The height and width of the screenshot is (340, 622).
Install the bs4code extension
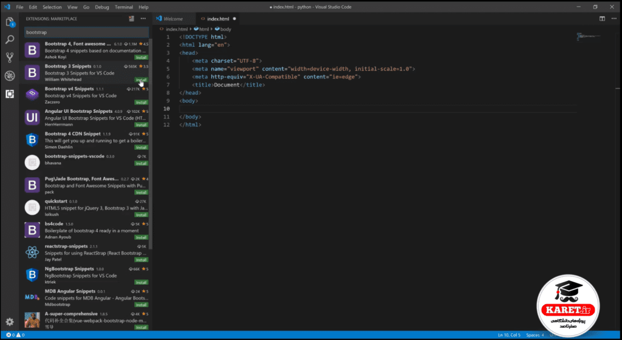tap(141, 237)
